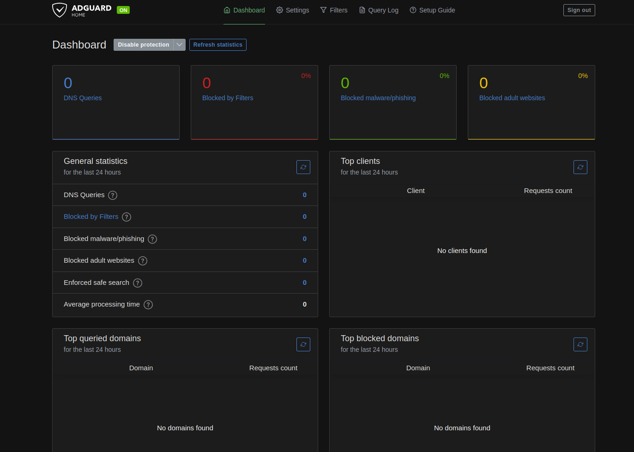Refresh the Top blocked domains panel
Image resolution: width=634 pixels, height=452 pixels.
pos(580,344)
